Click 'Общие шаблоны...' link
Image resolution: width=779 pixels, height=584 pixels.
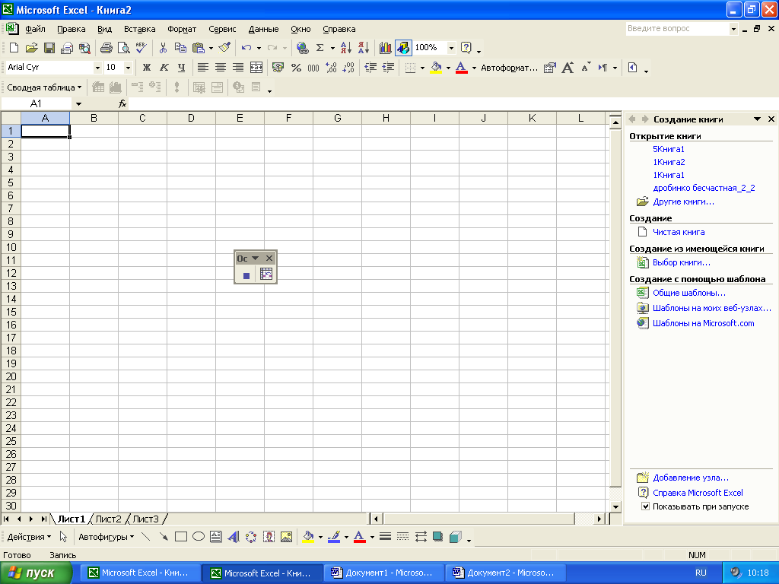(688, 293)
